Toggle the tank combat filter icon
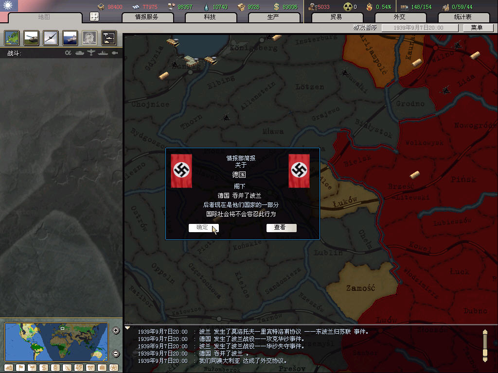The image size is (498, 373). coord(79,52)
